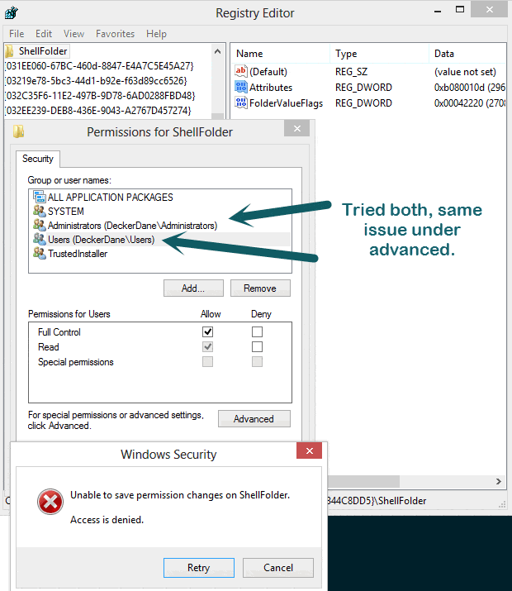This screenshot has width=512, height=591.
Task: Close the Permissions for ShellFolder dialog
Action: point(297,128)
